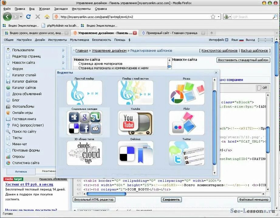The height and width of the screenshot is (218, 280).
Task: Select the Простой плейер widget
Action: (84, 92)
